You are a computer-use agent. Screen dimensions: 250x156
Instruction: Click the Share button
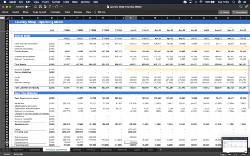pos(224,12)
